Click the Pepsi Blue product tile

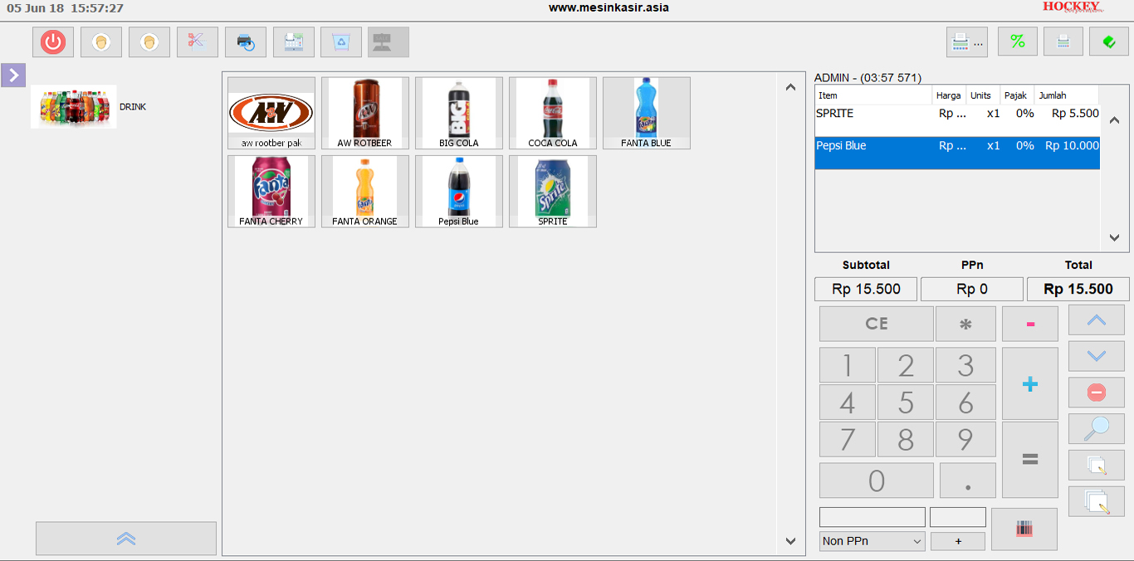point(459,191)
